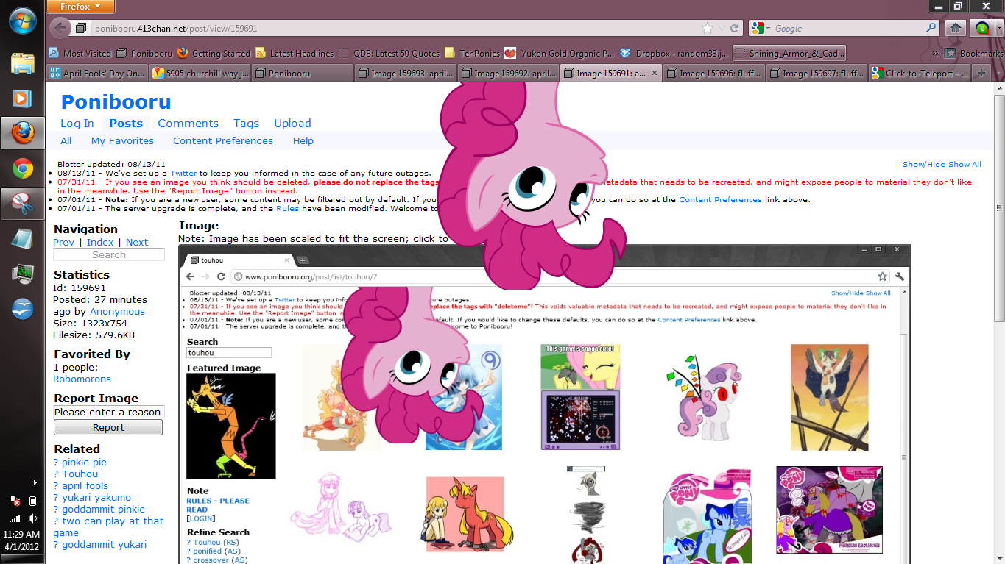Submit with the Report button
The image size is (1005, 564).
108,428
